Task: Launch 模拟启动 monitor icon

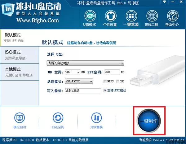Action: [20, 118]
